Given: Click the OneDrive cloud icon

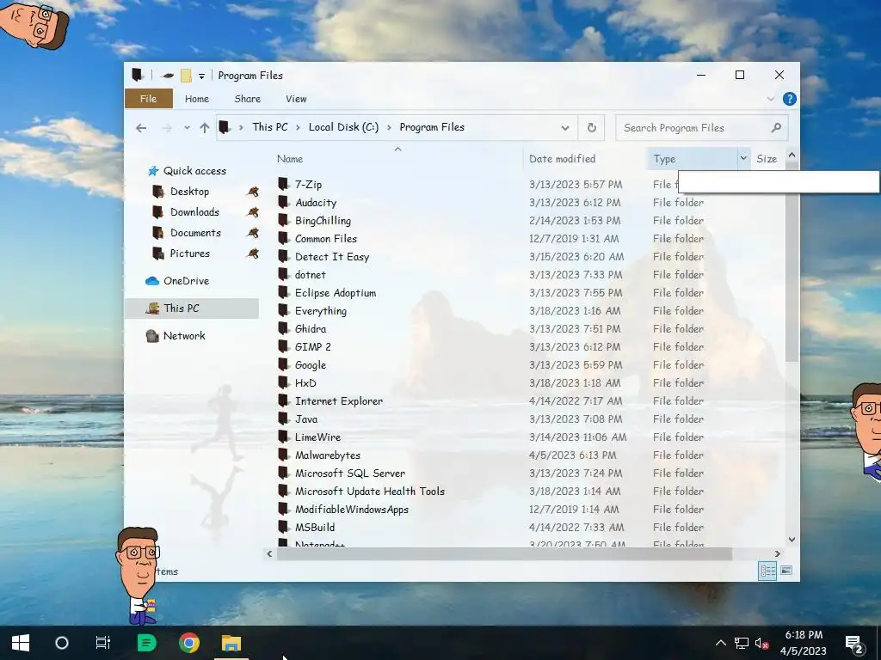Looking at the screenshot, I should (x=152, y=281).
